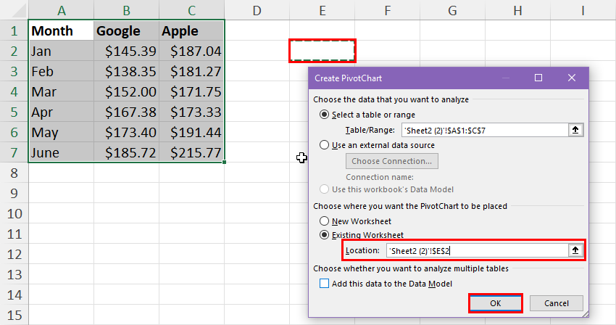The image size is (616, 325).
Task: Select column A header
Action: tap(62, 10)
